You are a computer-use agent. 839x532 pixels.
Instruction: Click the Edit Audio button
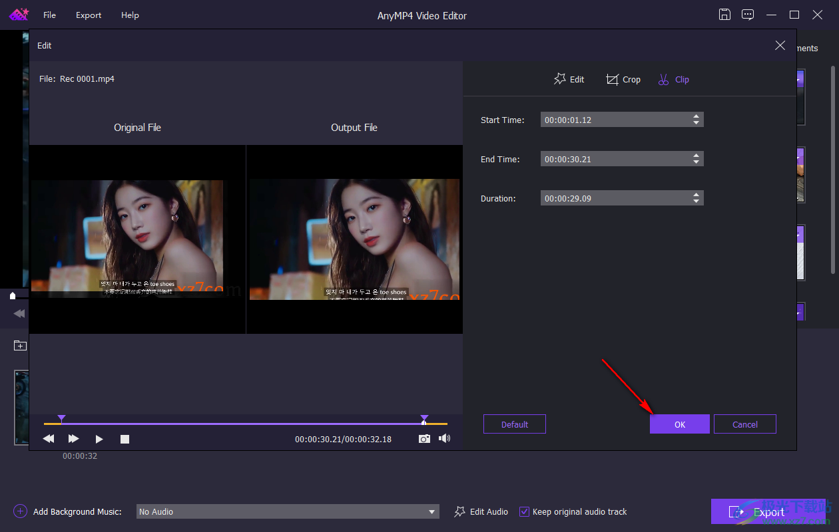481,511
